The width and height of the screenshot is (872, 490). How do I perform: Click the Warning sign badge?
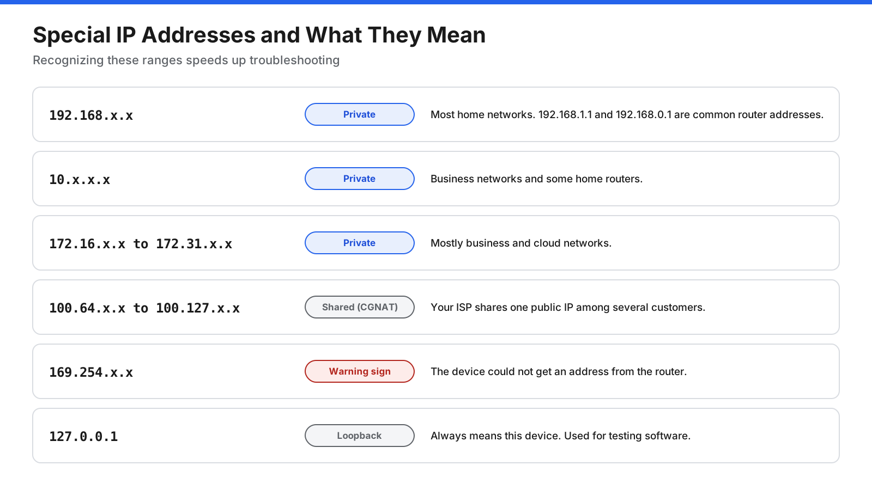[360, 371]
